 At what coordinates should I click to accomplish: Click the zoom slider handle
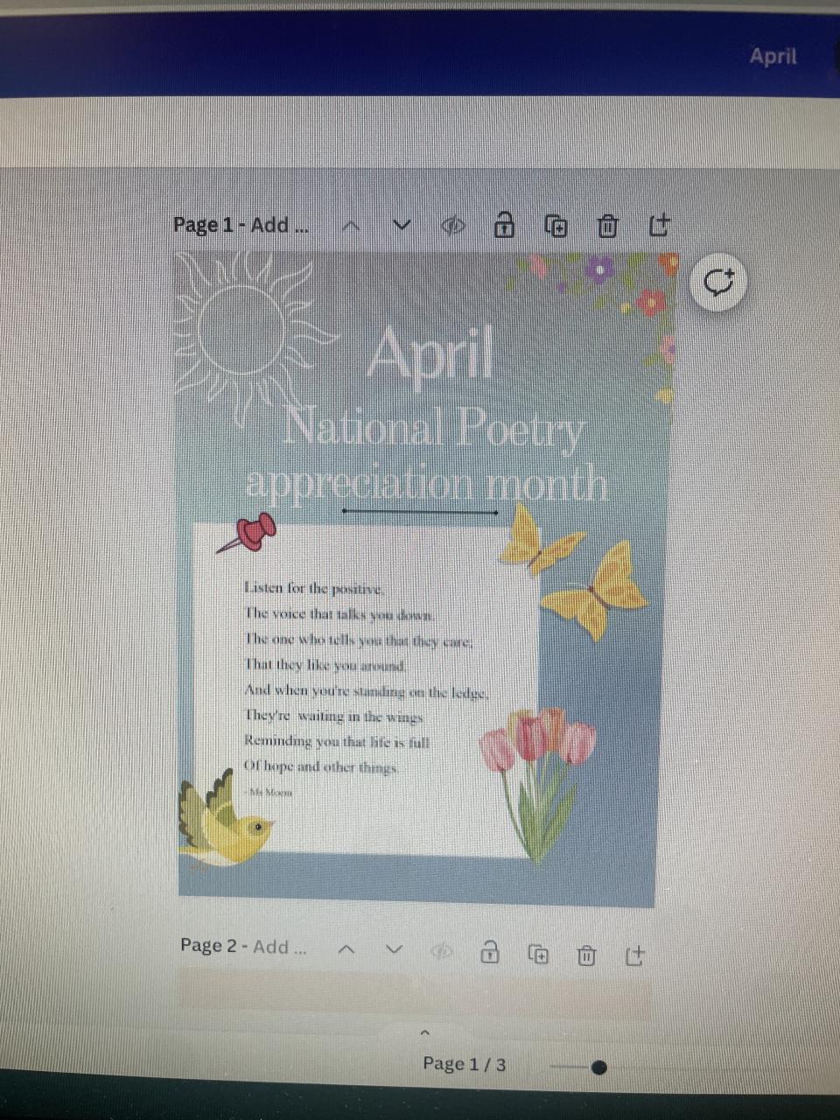(598, 1067)
